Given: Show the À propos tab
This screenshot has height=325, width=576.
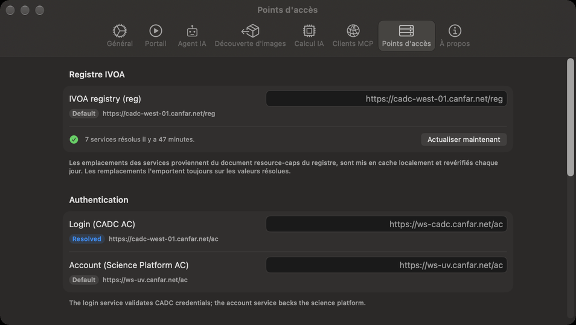Looking at the screenshot, I should coord(455,36).
